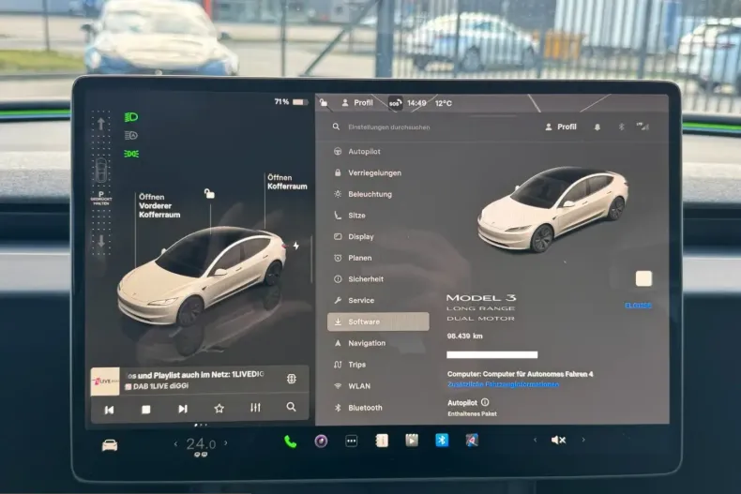This screenshot has height=494, width=741.
Task: Select the P park indicator on gear strip
Action: (100, 198)
